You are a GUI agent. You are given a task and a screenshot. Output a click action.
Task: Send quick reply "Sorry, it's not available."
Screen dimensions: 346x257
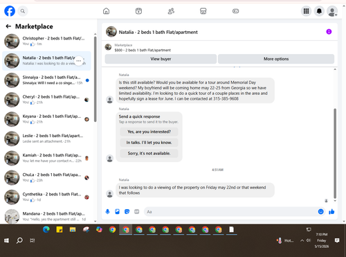[149, 153]
